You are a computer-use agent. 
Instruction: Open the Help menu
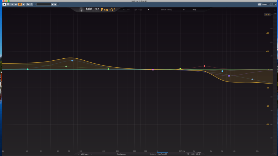194,10
